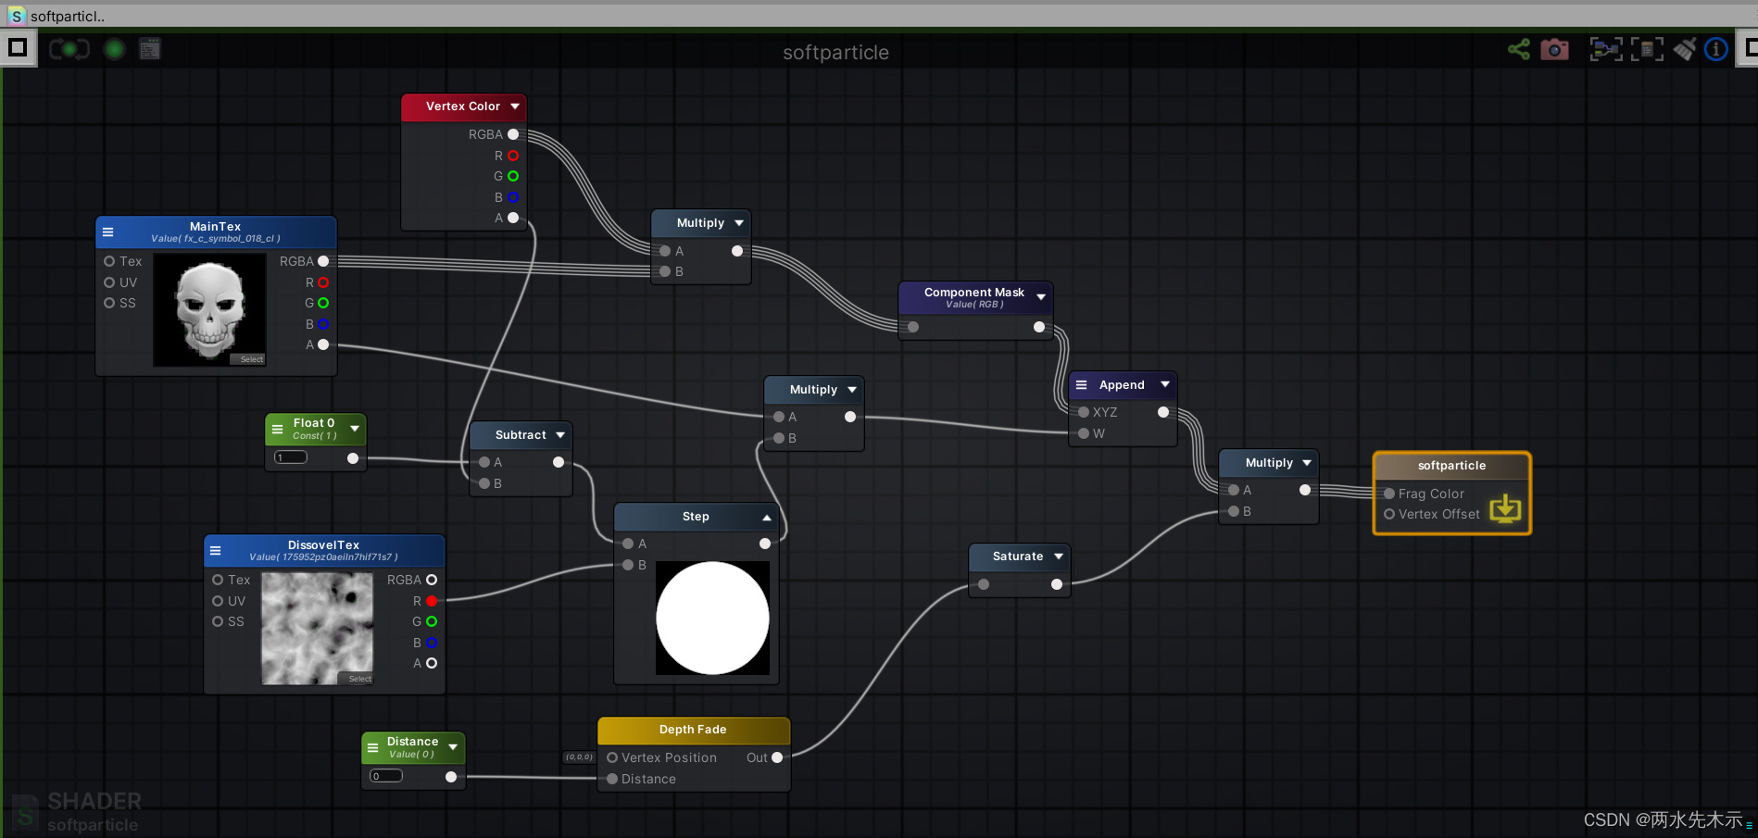Viewport: 1758px width, 838px height.
Task: Open the shader source clipboard icon
Action: [150, 49]
